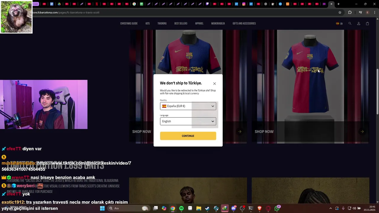Screen dimensions: 379x213
Task: Close the 'We don't ship to Türkiye' dialog
Action: [x=214, y=83]
